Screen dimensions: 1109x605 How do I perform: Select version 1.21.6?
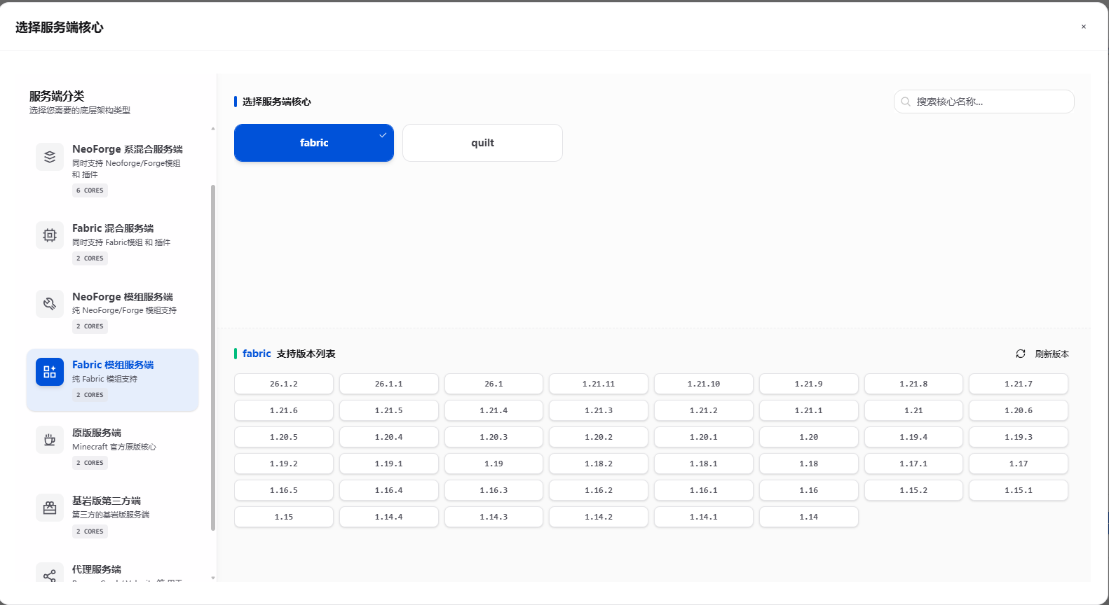284,410
